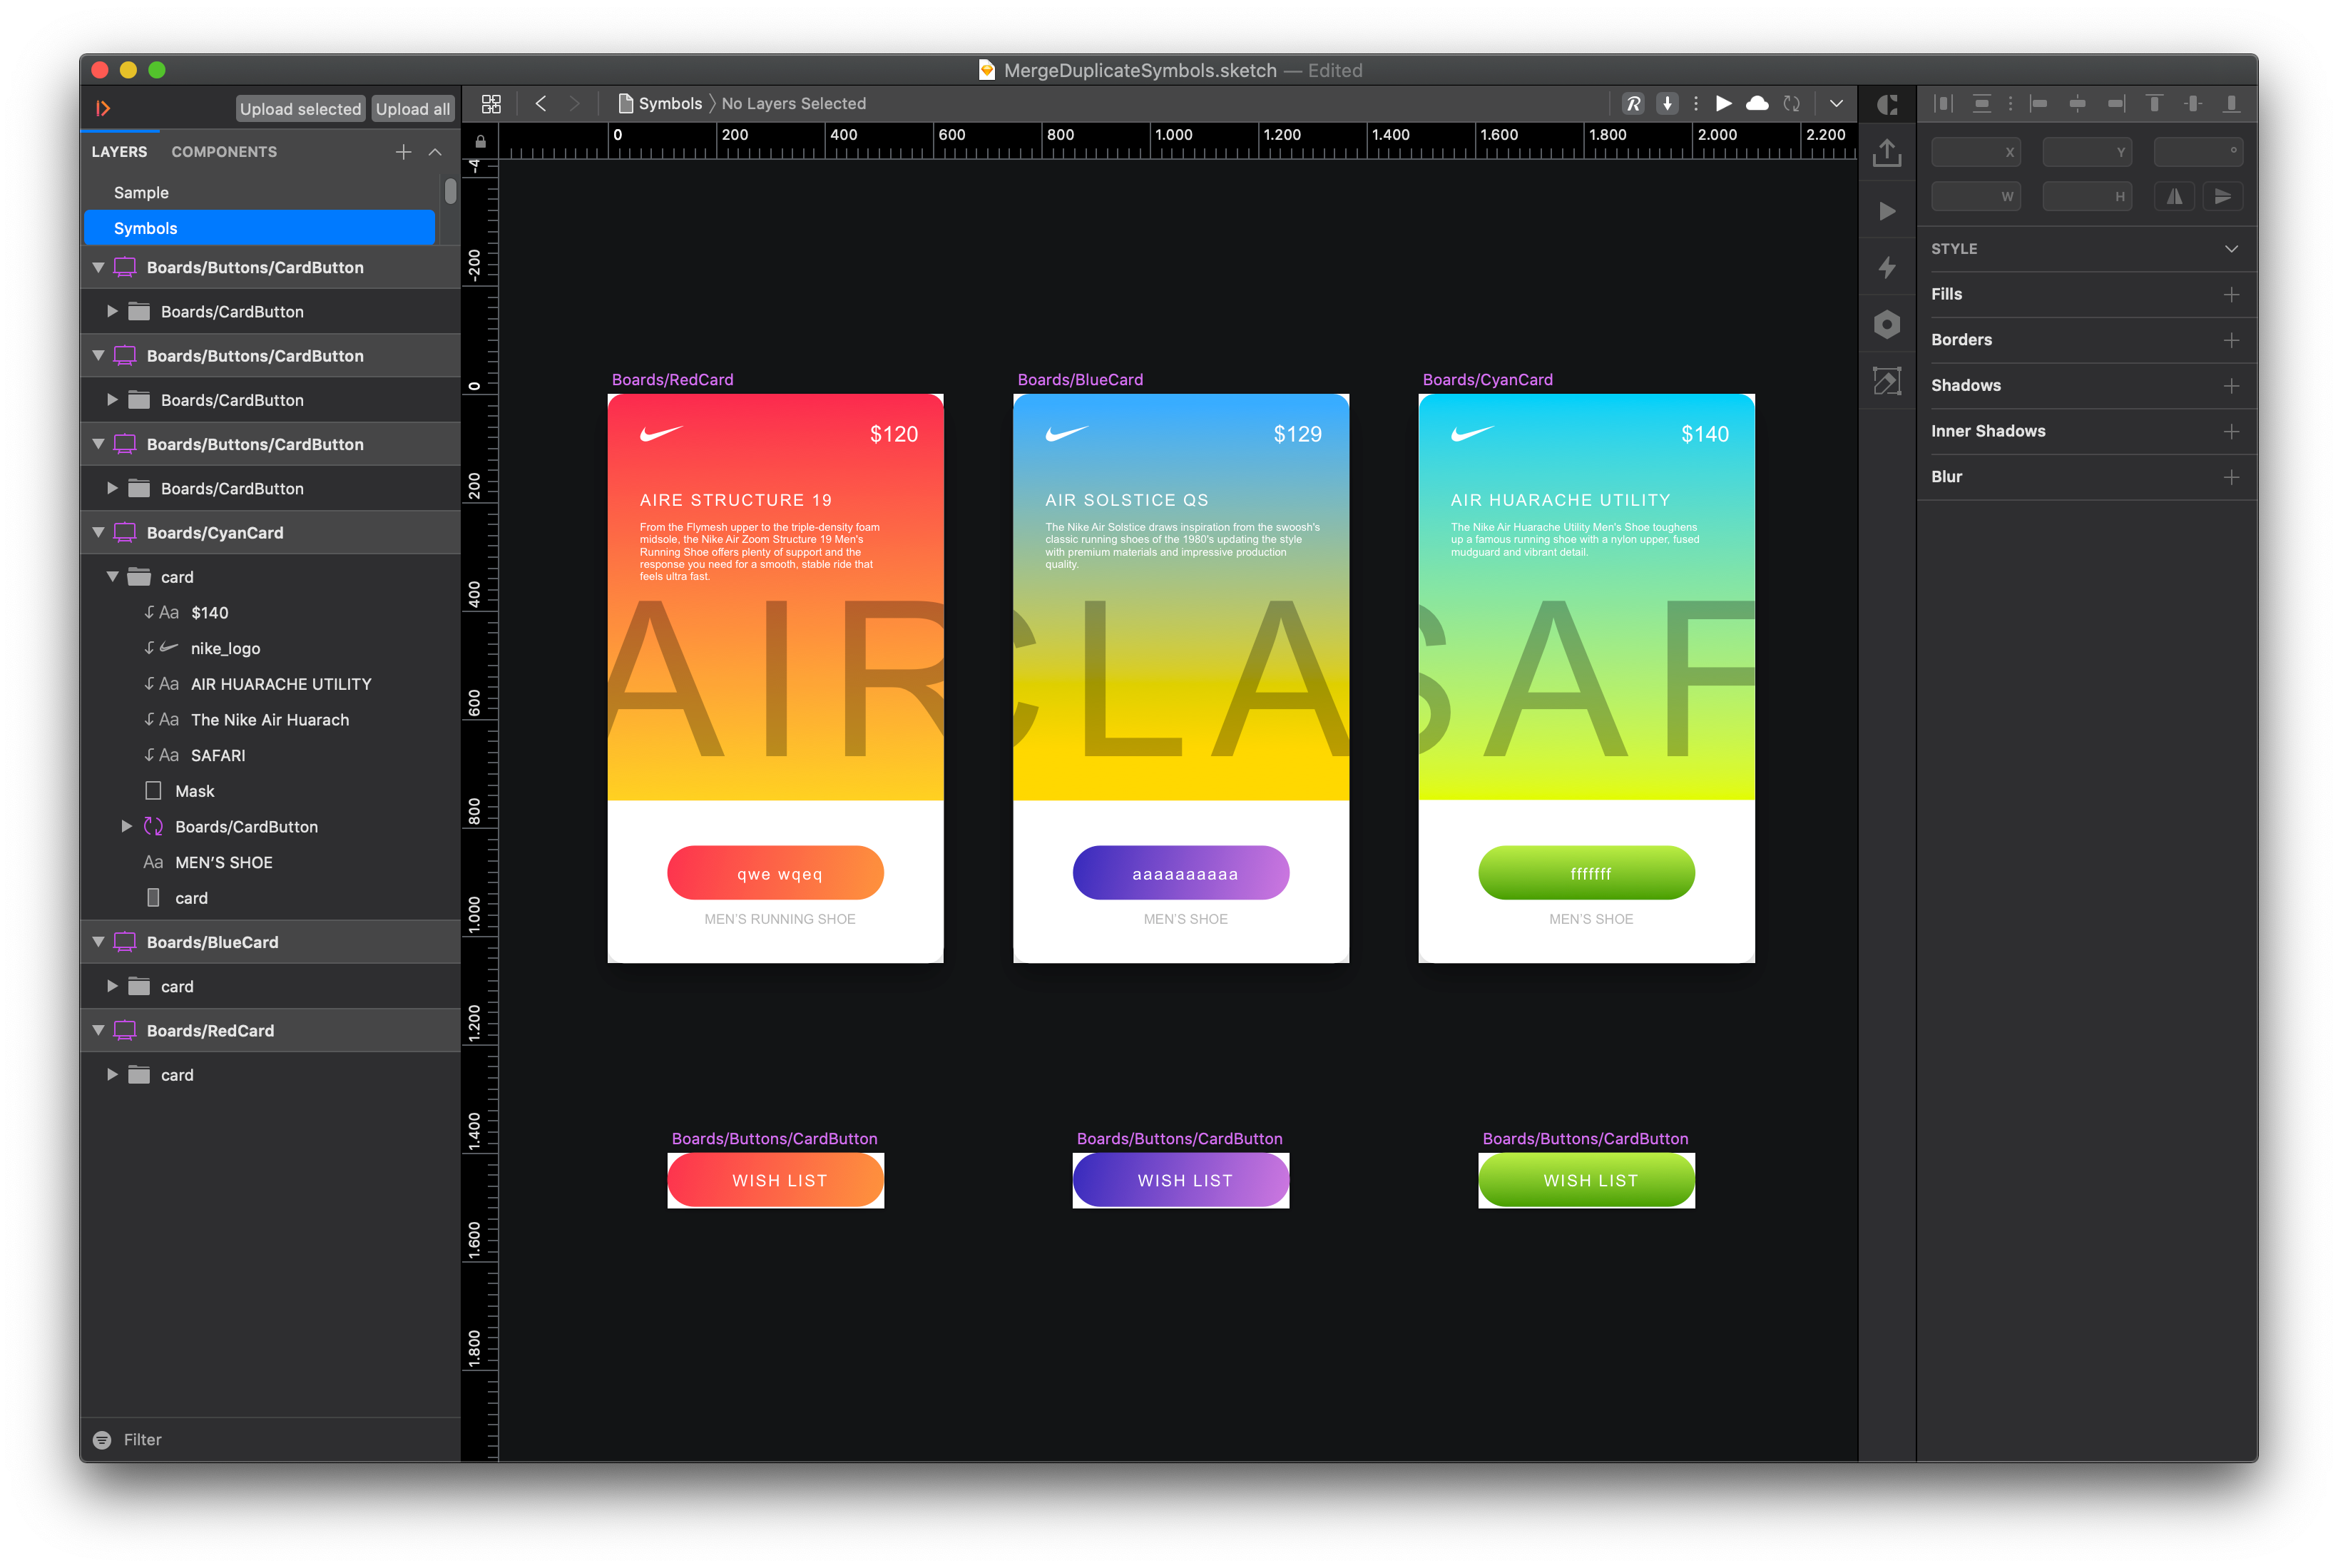Open the three-dot toolbar options
The image size is (2338, 1568).
tap(1695, 104)
